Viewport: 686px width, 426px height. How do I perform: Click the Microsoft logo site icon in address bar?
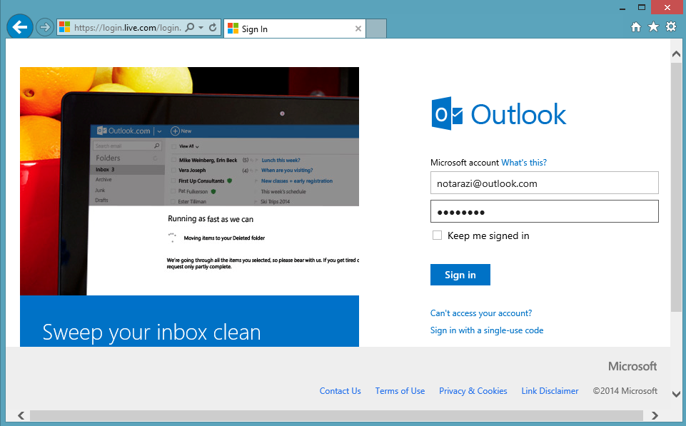[65, 28]
